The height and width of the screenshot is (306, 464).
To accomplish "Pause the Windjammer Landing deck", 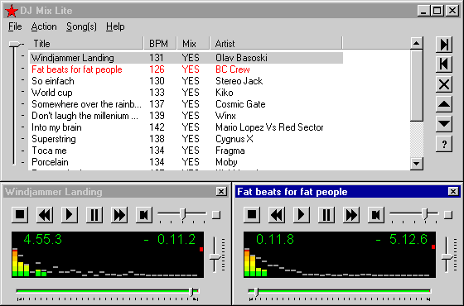I will pos(94,214).
